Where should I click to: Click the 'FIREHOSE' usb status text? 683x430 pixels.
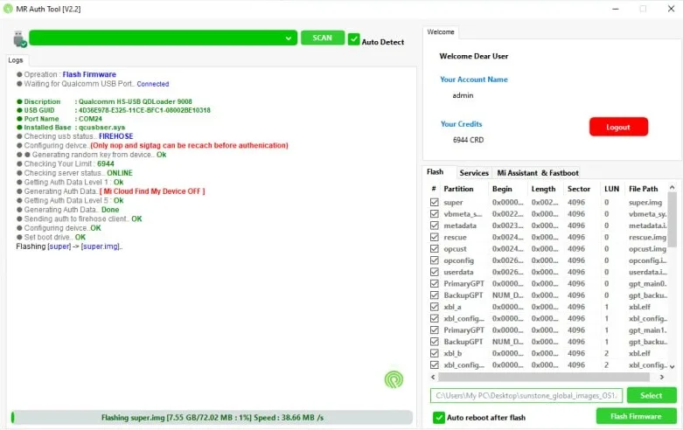point(115,136)
